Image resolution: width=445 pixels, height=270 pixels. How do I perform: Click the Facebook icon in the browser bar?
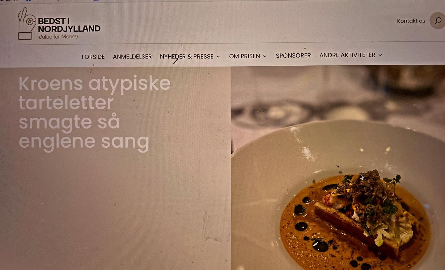click(28, 1)
